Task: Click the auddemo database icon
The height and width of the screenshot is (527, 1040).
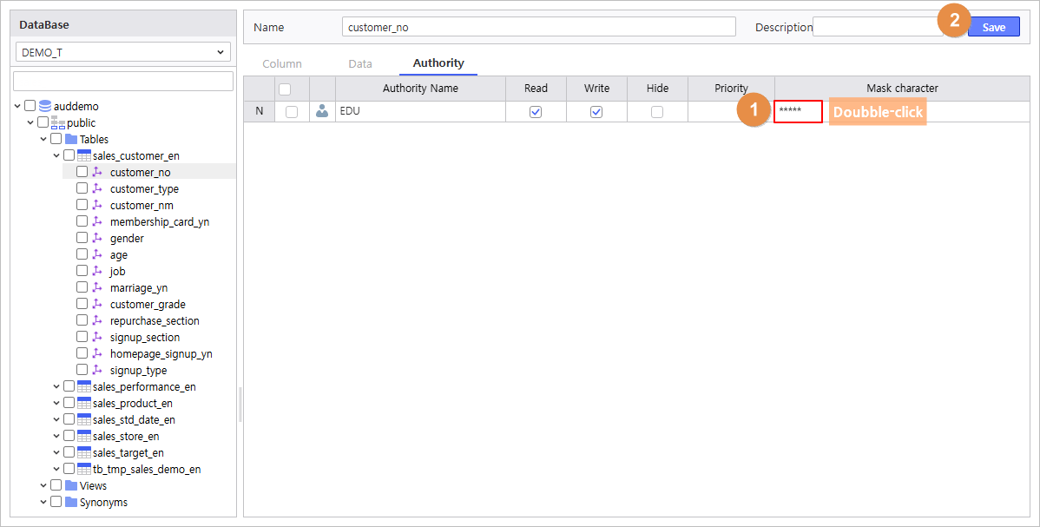Action: (45, 106)
